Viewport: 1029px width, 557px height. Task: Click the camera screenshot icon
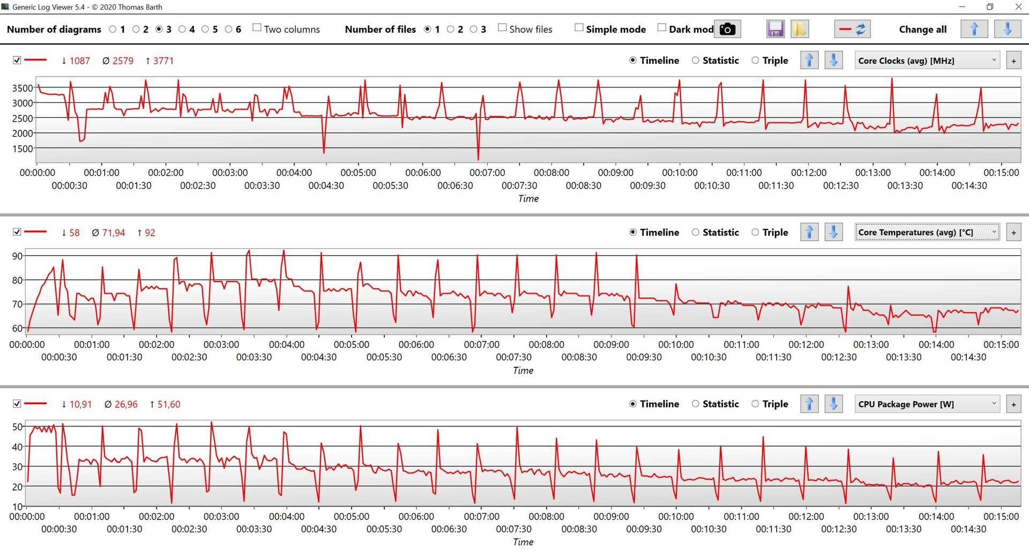point(727,29)
